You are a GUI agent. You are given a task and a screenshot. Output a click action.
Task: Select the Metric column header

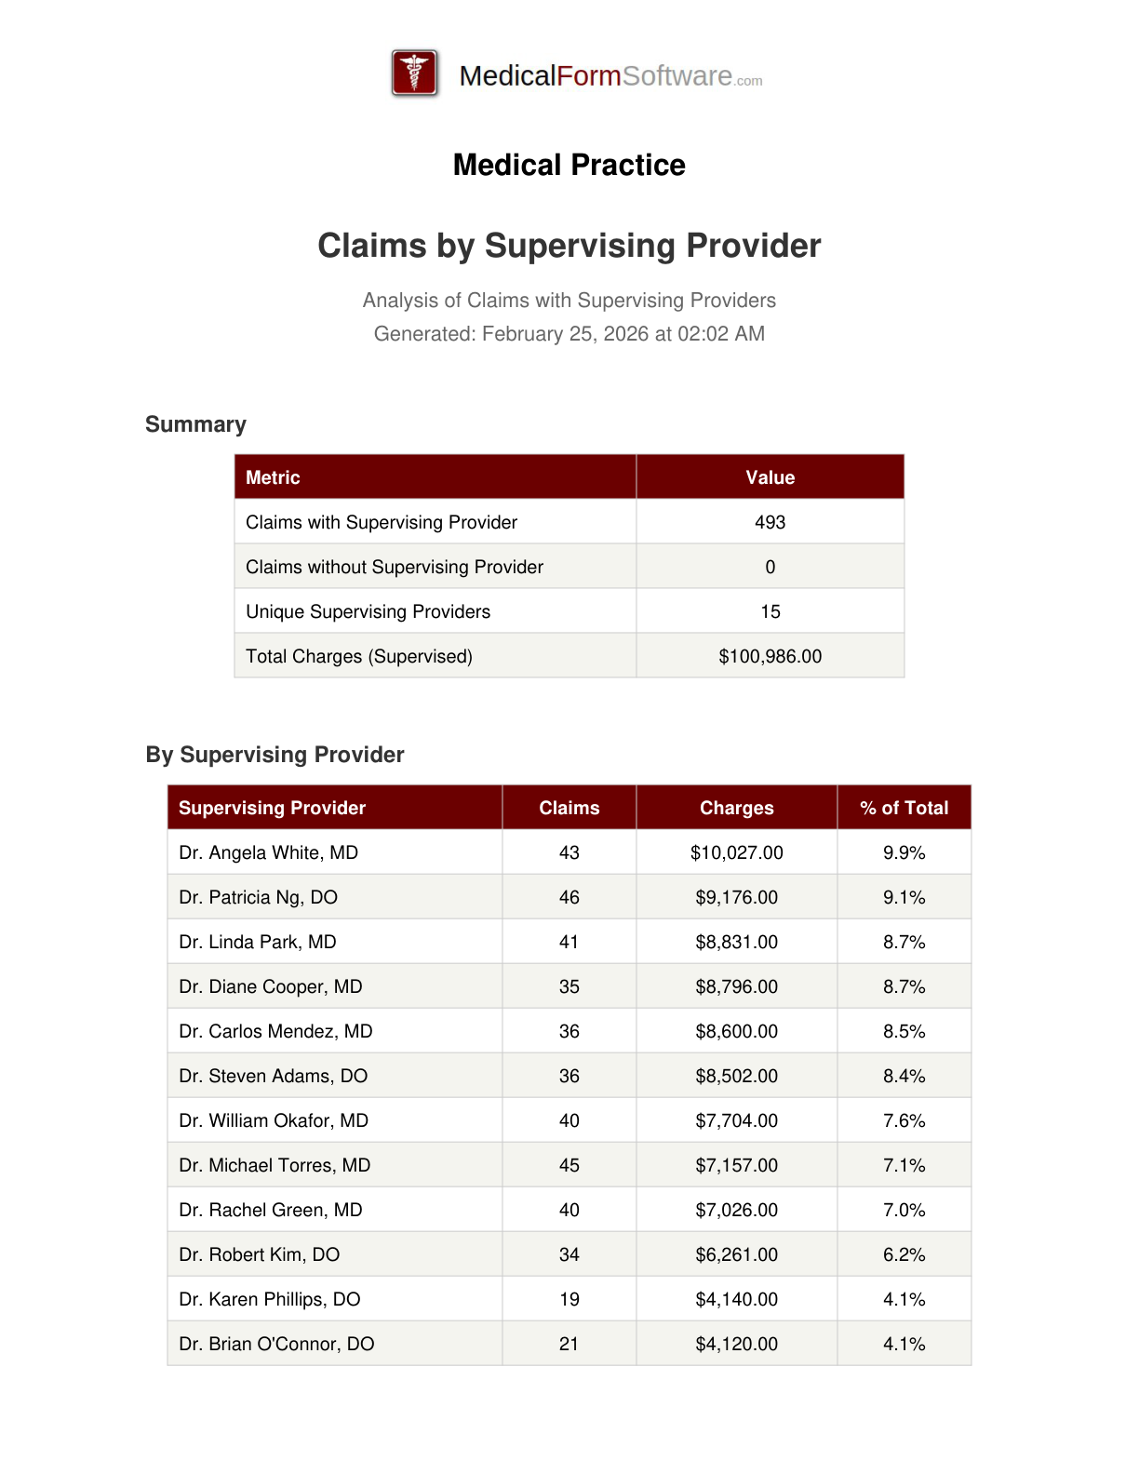pos(273,477)
